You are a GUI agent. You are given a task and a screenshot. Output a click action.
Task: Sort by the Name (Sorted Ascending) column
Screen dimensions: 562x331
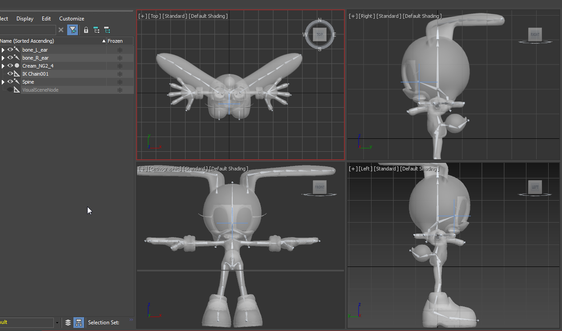tap(53, 41)
